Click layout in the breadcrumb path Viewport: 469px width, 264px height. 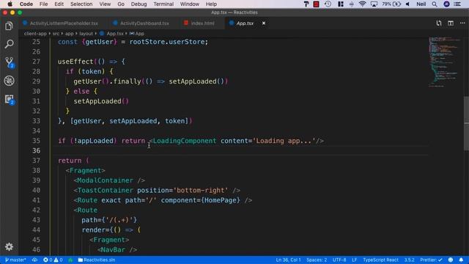86,34
